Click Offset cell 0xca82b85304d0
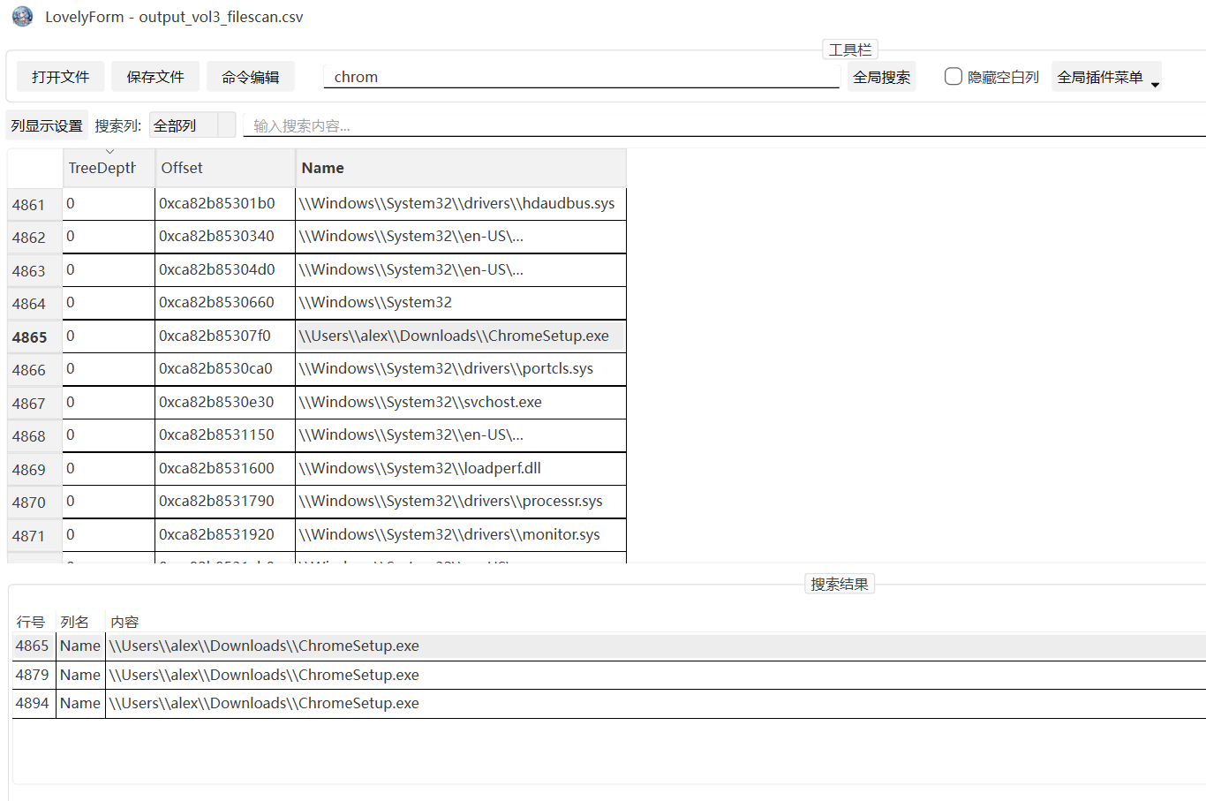Viewport: 1206px width, 801px height. coord(225,269)
